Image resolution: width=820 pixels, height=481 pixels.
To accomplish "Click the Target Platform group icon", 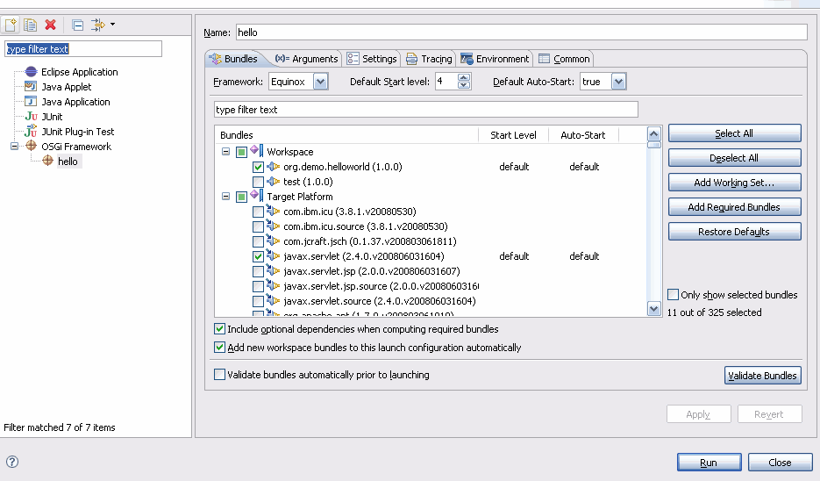I will 257,196.
